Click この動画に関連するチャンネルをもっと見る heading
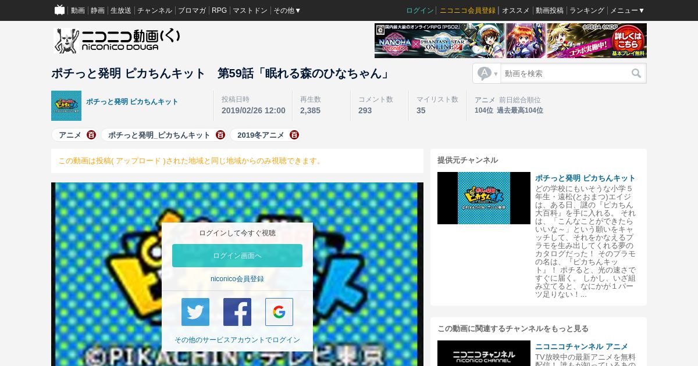 [x=513, y=328]
